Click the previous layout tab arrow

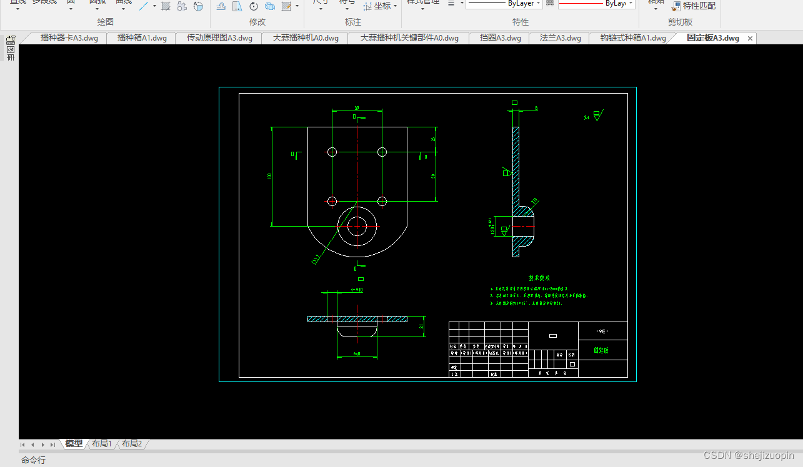[x=32, y=445]
